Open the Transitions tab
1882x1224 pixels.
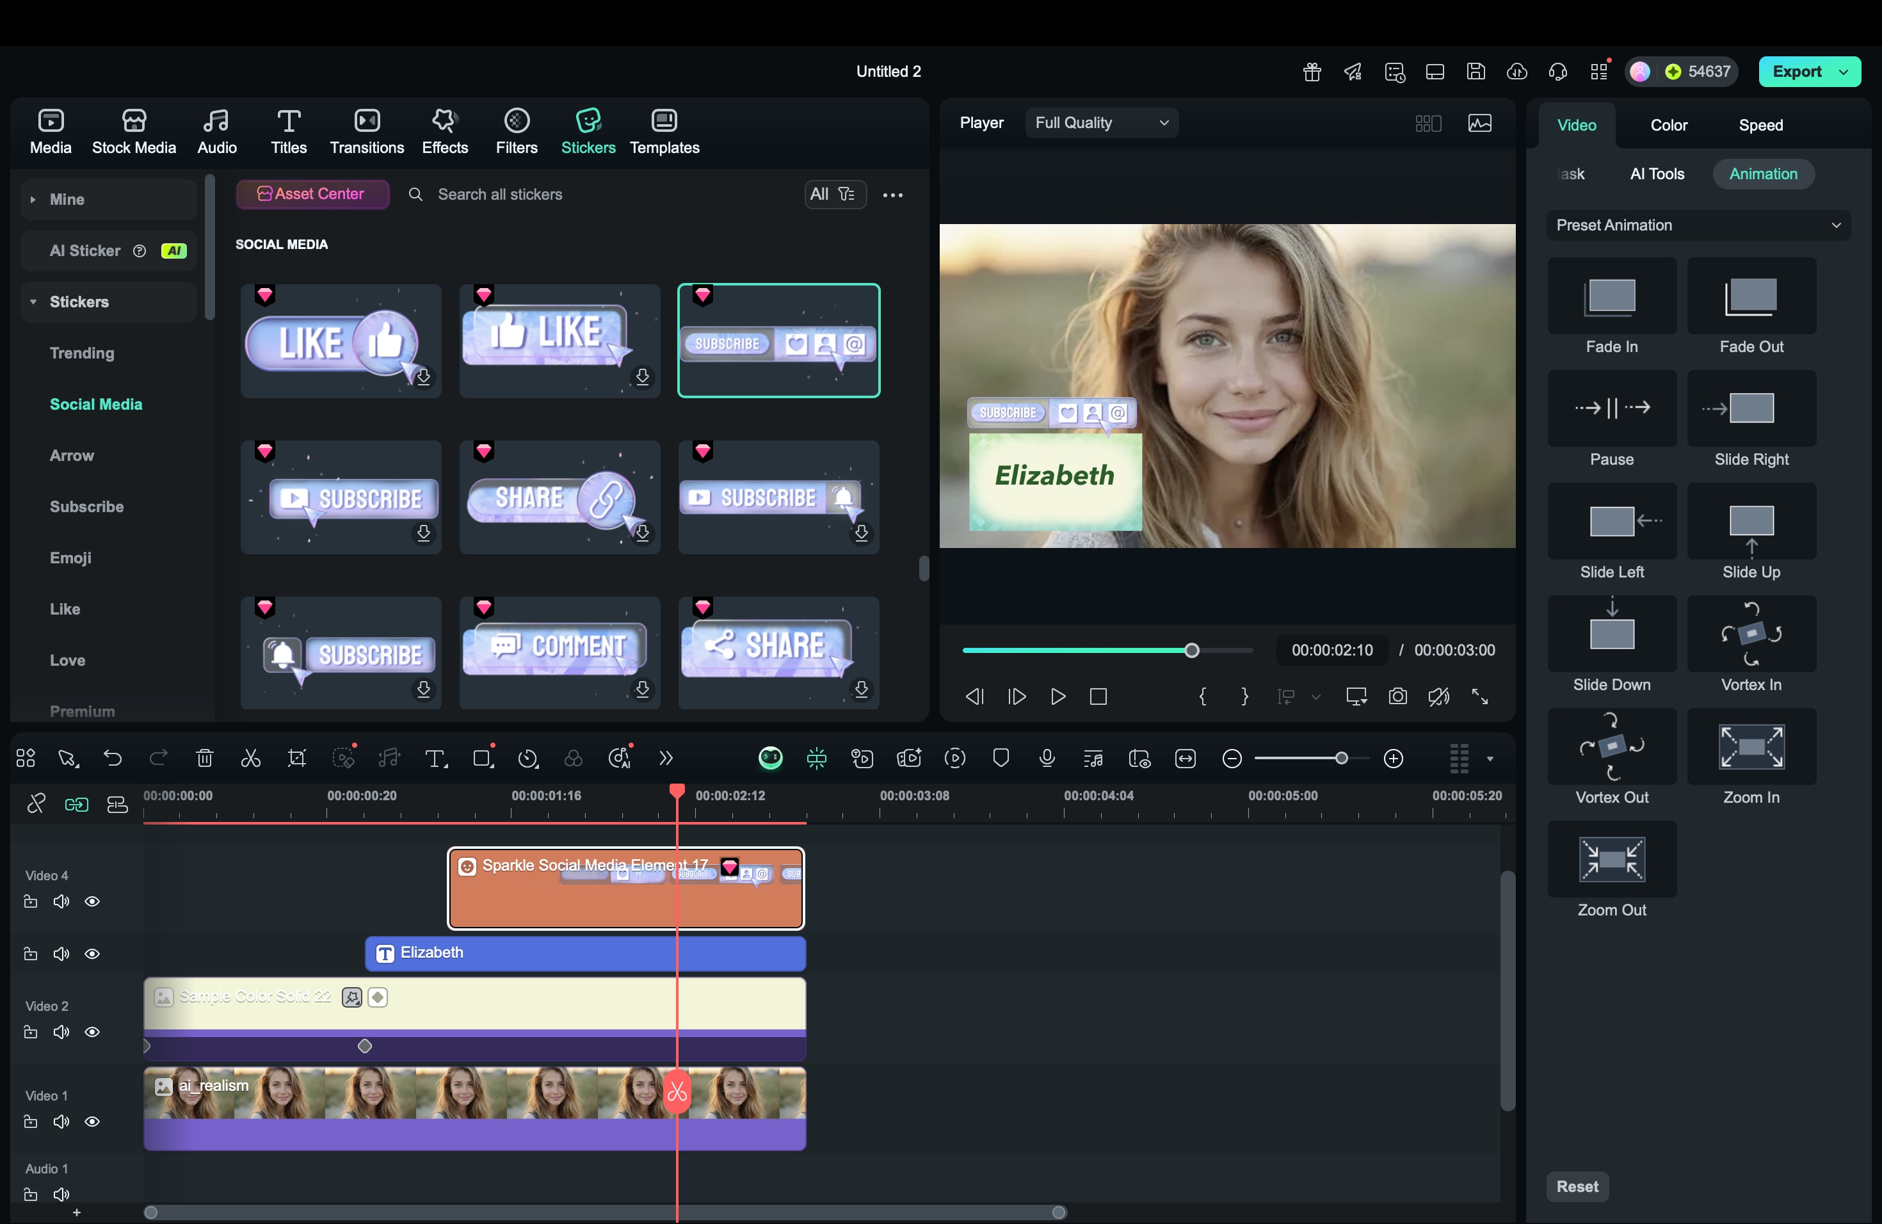click(x=366, y=131)
